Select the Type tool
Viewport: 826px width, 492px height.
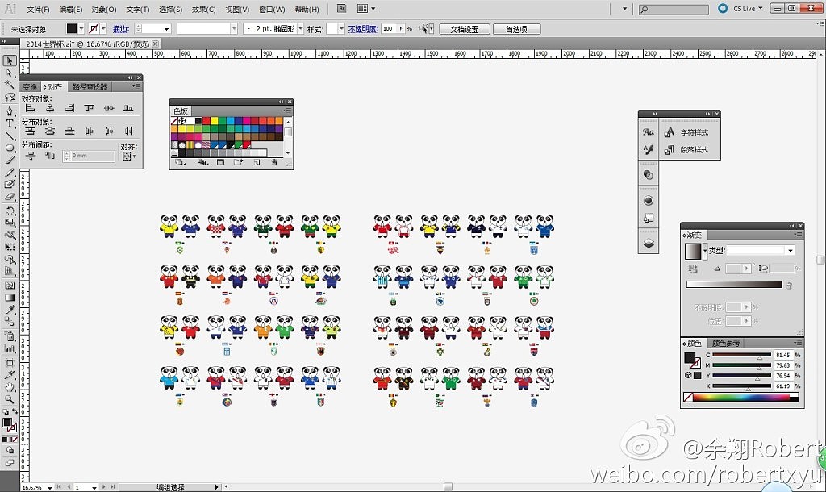[x=10, y=123]
